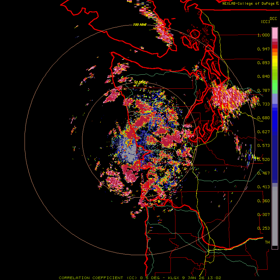Select the 0.307 scale value

pyautogui.click(x=264, y=215)
